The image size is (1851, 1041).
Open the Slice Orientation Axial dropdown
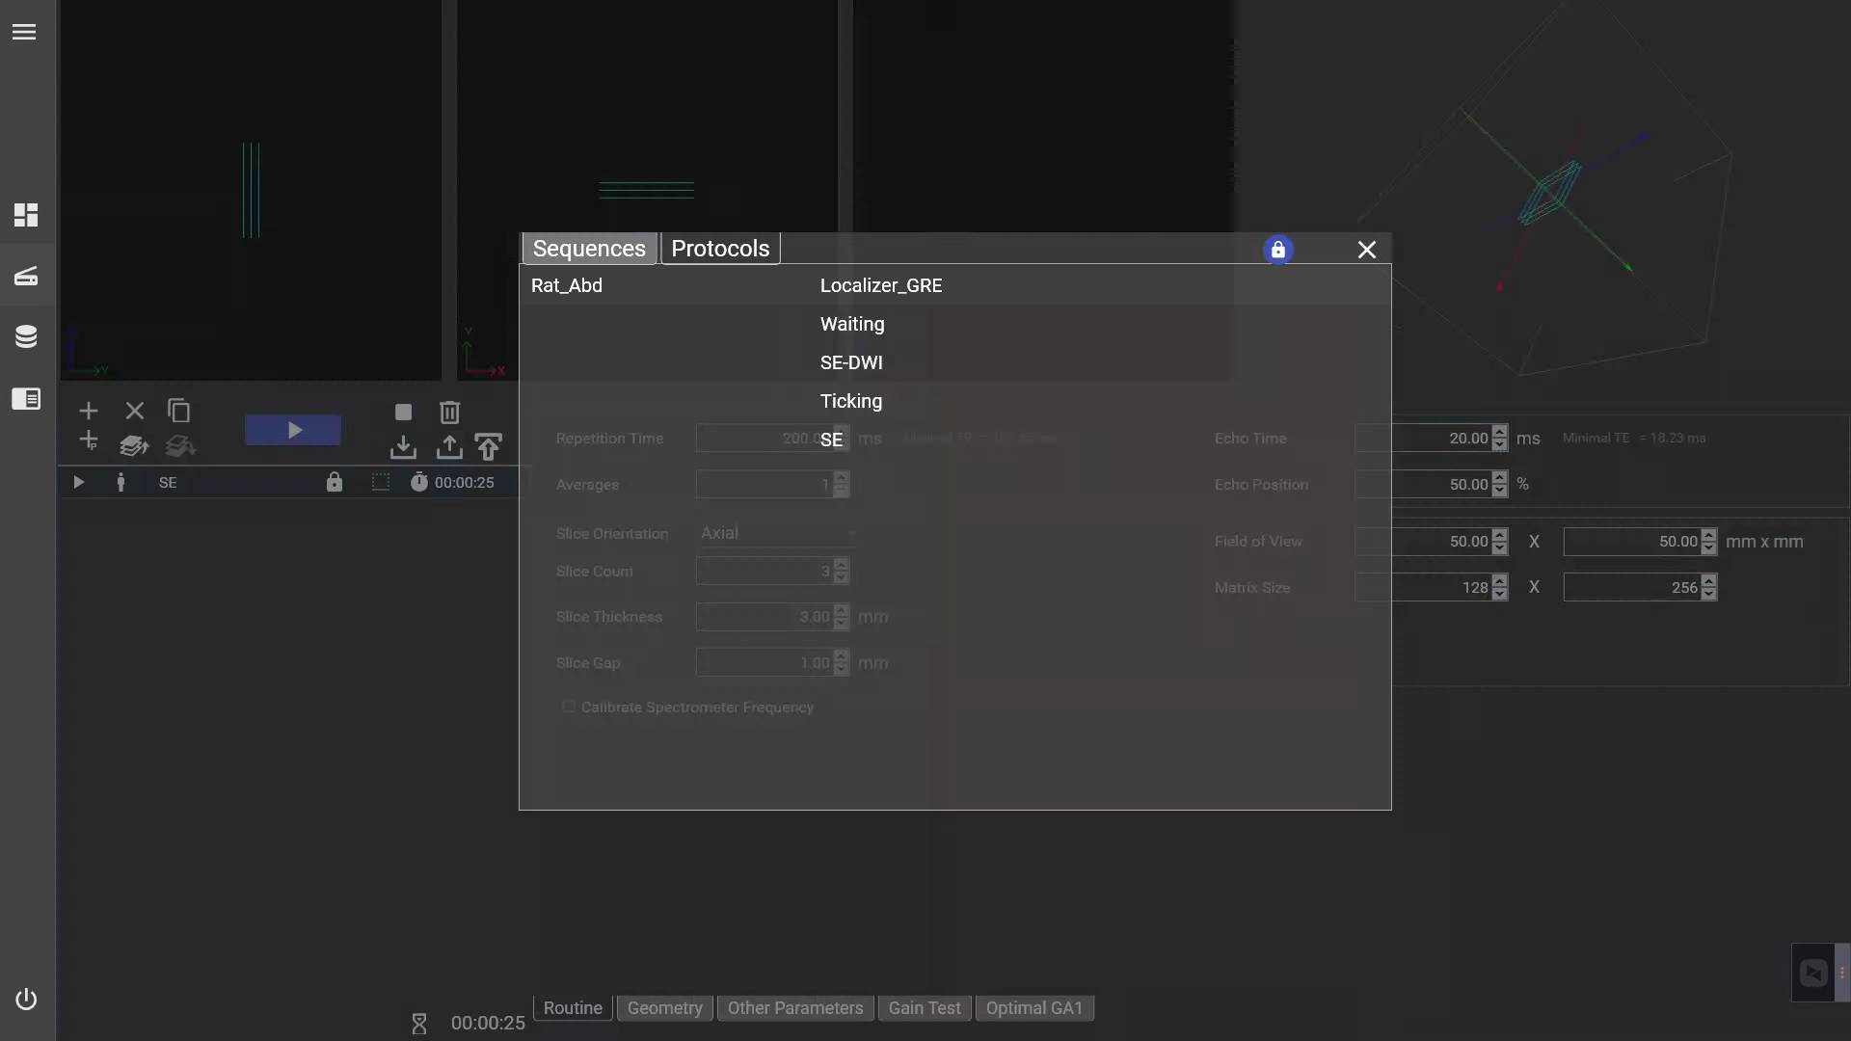[776, 533]
